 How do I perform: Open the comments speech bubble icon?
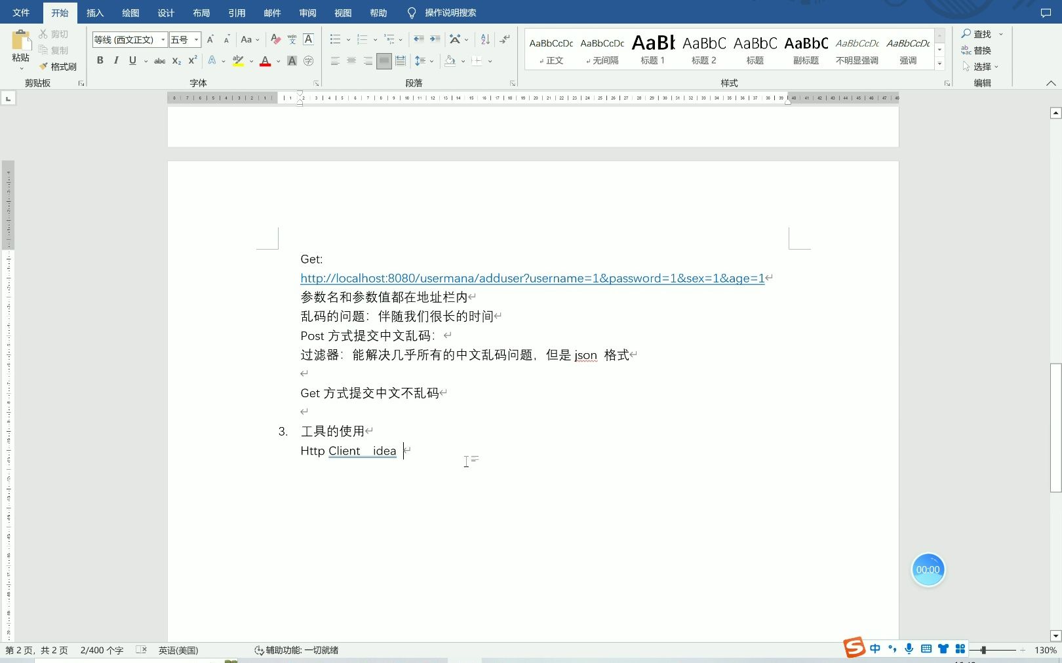coord(1046,12)
